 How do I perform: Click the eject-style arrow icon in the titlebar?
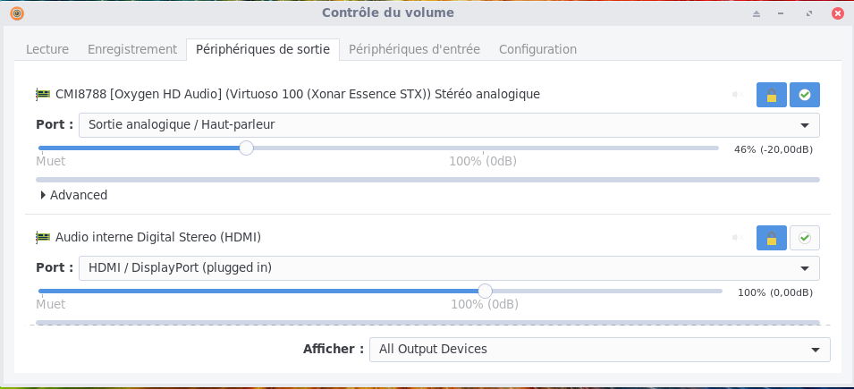756,13
